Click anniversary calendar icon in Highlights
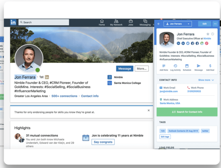Image resolution: width=221 pixels, height=168 pixels. 86,138
